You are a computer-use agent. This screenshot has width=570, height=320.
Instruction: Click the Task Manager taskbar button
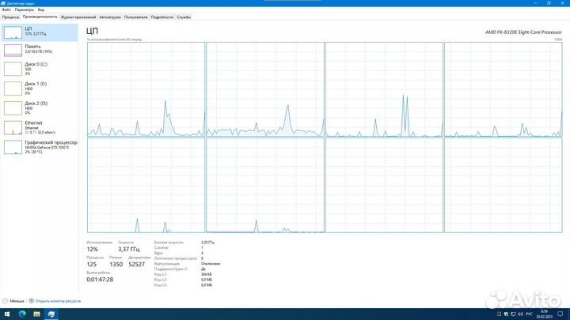click(51, 314)
